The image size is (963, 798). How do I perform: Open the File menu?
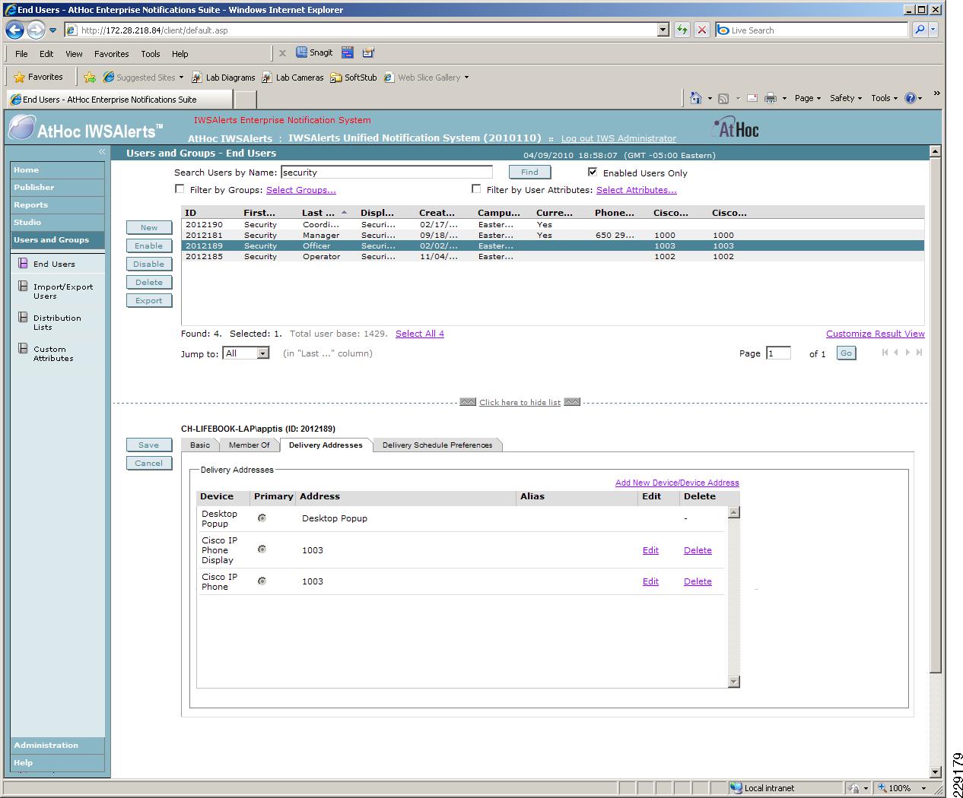(x=21, y=54)
